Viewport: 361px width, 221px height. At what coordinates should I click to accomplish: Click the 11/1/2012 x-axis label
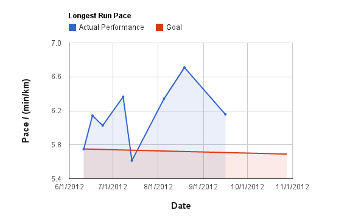[292, 187]
